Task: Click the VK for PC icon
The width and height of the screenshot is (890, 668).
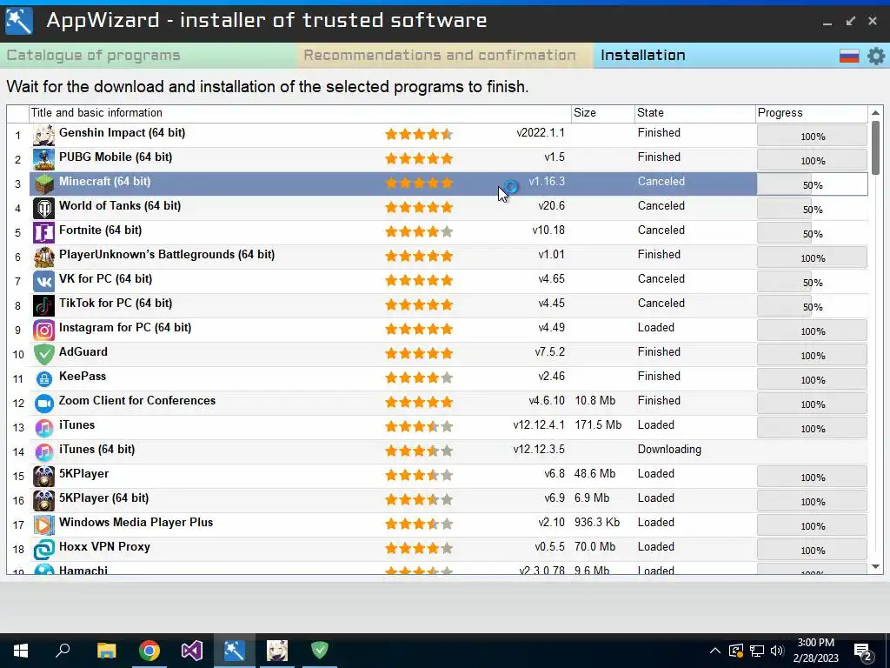Action: (43, 282)
